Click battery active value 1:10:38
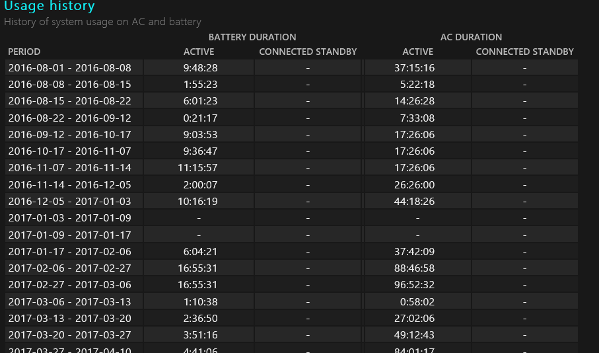599x353 pixels. (201, 301)
